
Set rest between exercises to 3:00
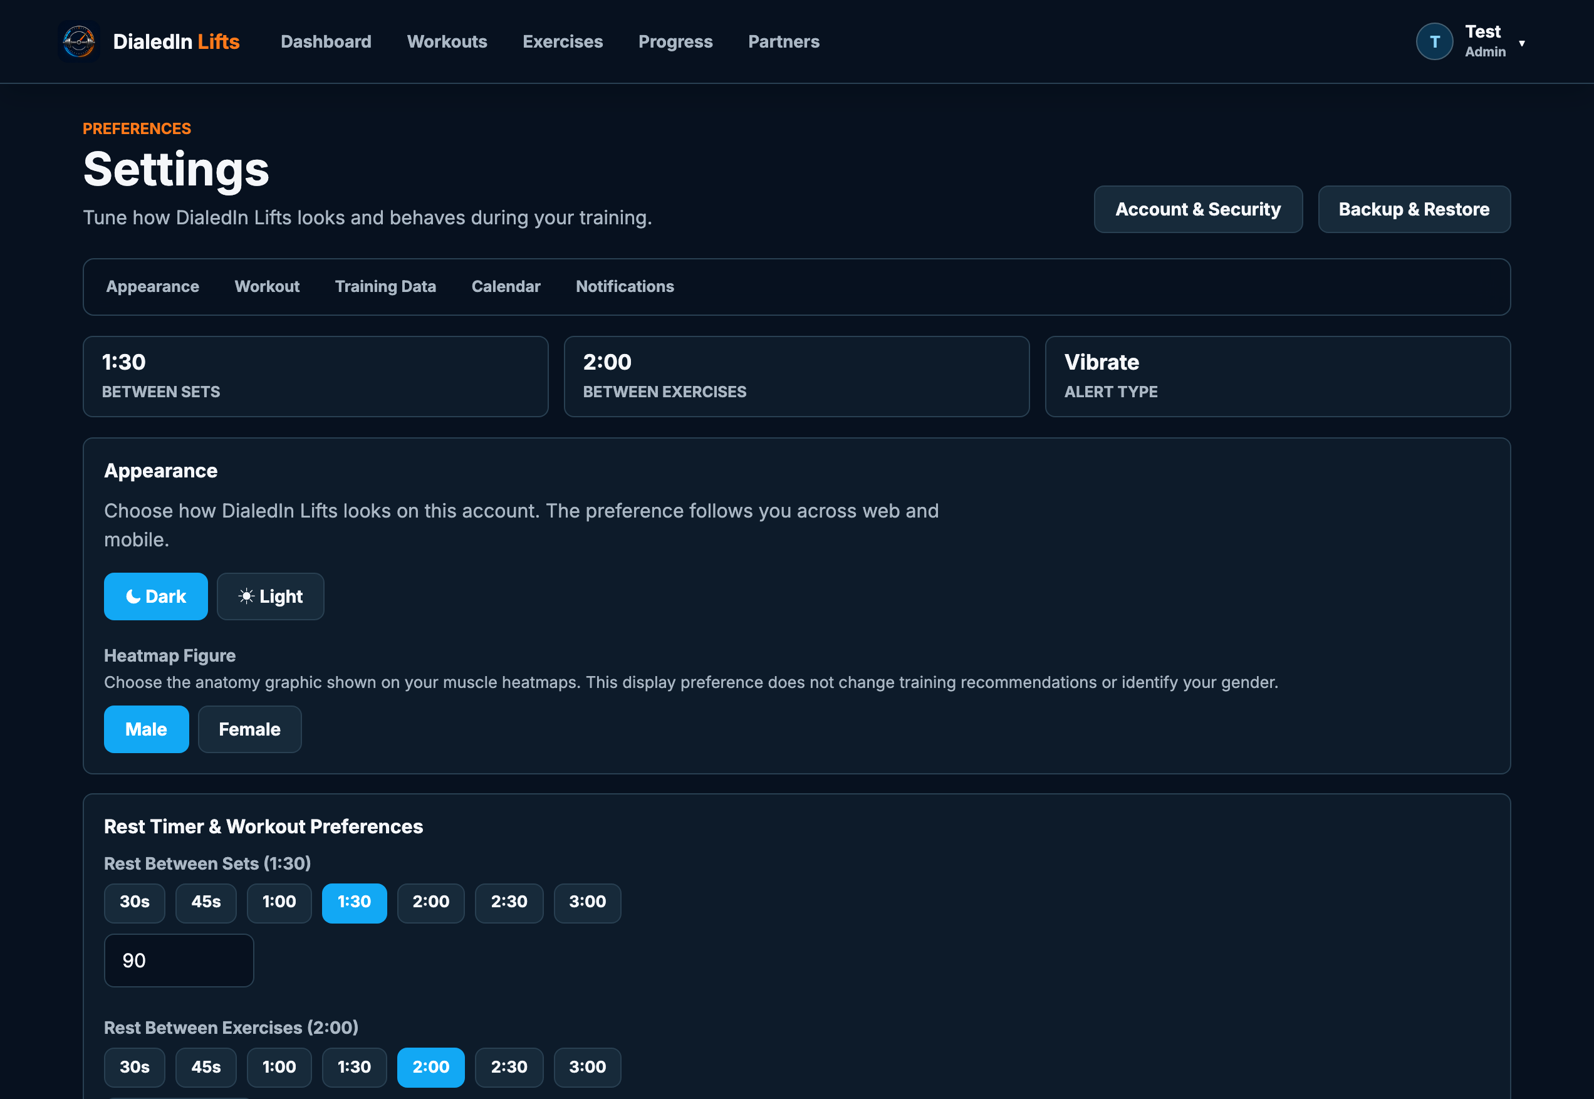(x=587, y=1067)
